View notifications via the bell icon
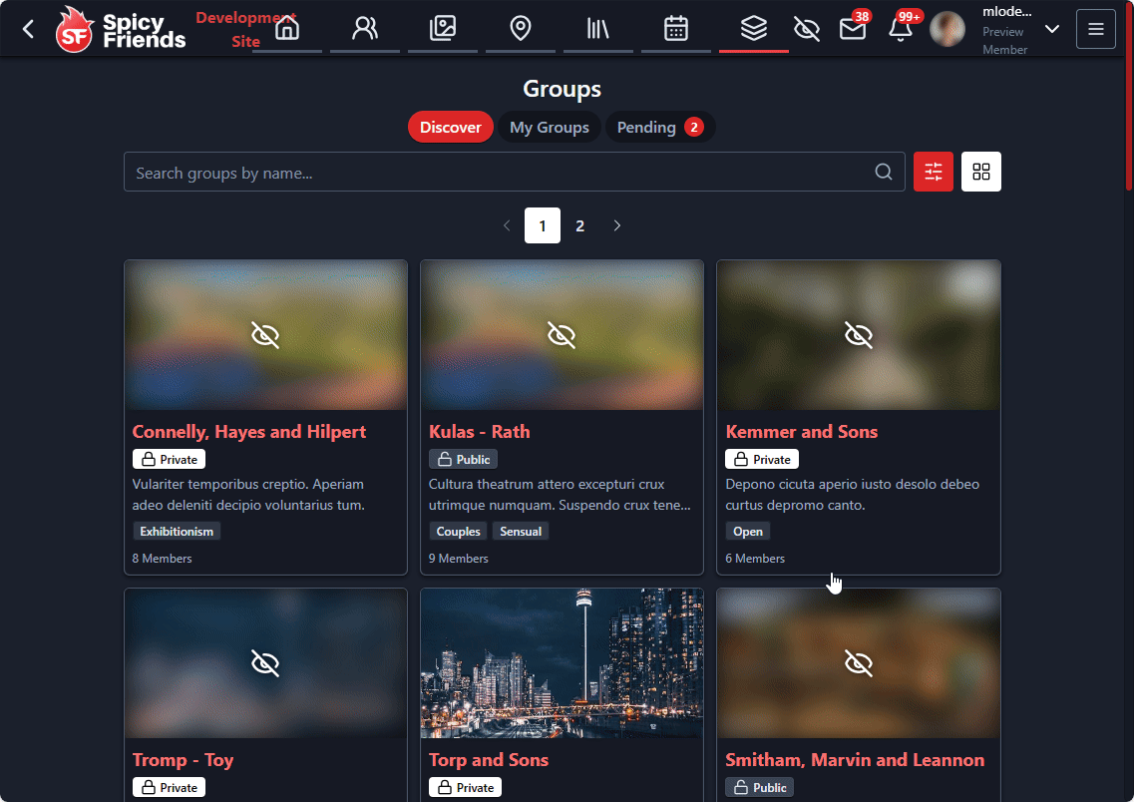 click(900, 29)
